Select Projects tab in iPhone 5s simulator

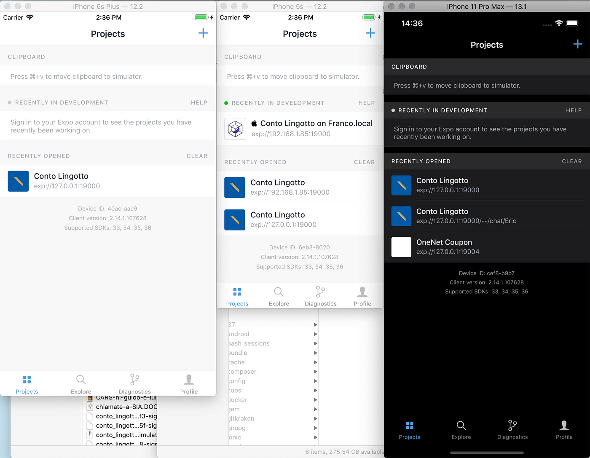pos(237,297)
